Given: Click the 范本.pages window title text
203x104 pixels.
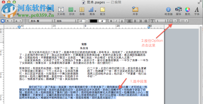Looking at the screenshot, I should click(96, 2).
